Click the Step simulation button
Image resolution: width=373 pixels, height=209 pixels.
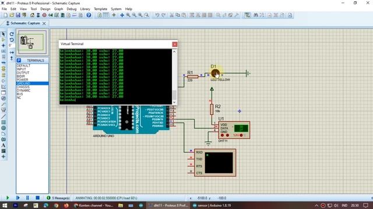17,197
